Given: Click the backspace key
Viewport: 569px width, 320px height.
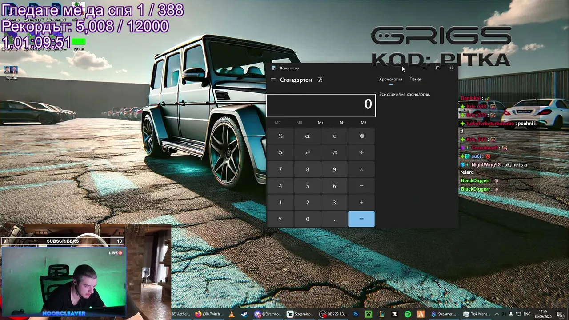Looking at the screenshot, I should 361,136.
